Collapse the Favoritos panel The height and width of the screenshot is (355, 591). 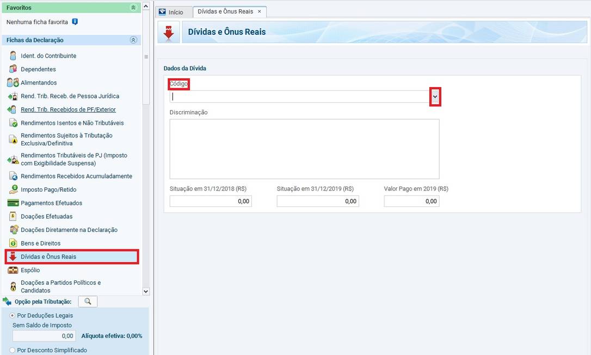[133, 8]
